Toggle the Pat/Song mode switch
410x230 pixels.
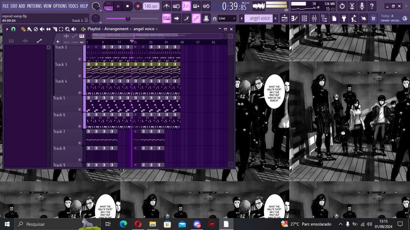(x=108, y=6)
